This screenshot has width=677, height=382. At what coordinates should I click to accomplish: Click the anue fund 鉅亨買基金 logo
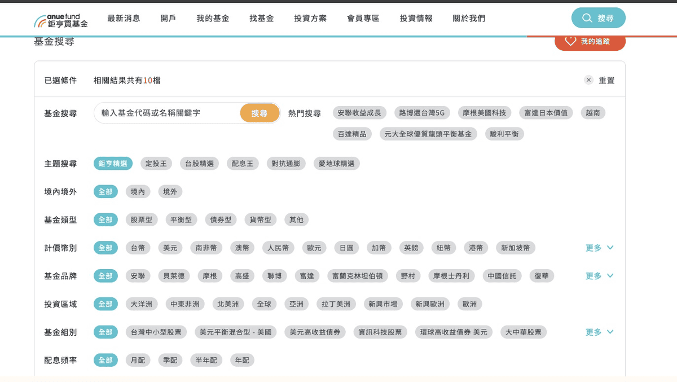tap(61, 20)
